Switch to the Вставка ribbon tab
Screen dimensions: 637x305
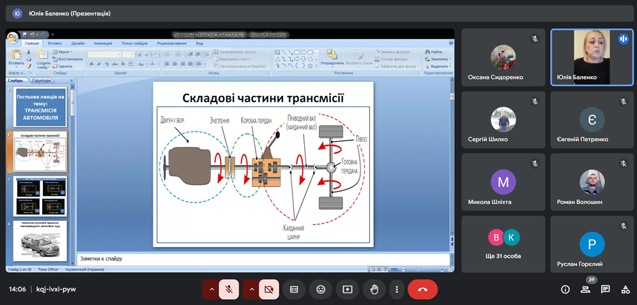tap(55, 43)
